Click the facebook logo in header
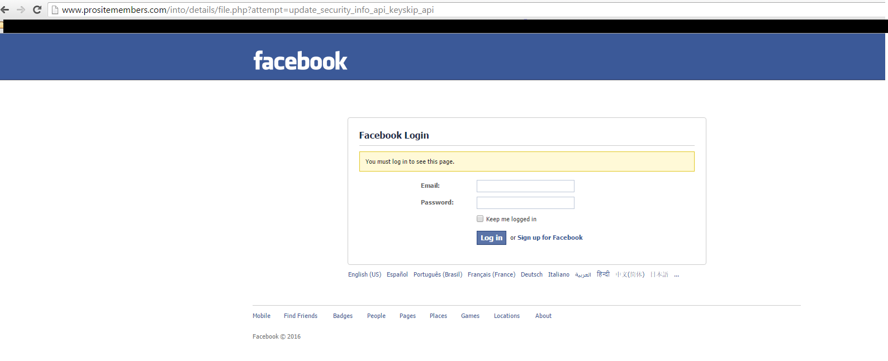The height and width of the screenshot is (361, 888). click(x=301, y=60)
